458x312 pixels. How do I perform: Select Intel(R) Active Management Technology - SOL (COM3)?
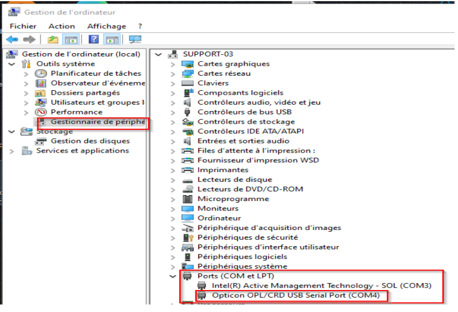coord(321,285)
